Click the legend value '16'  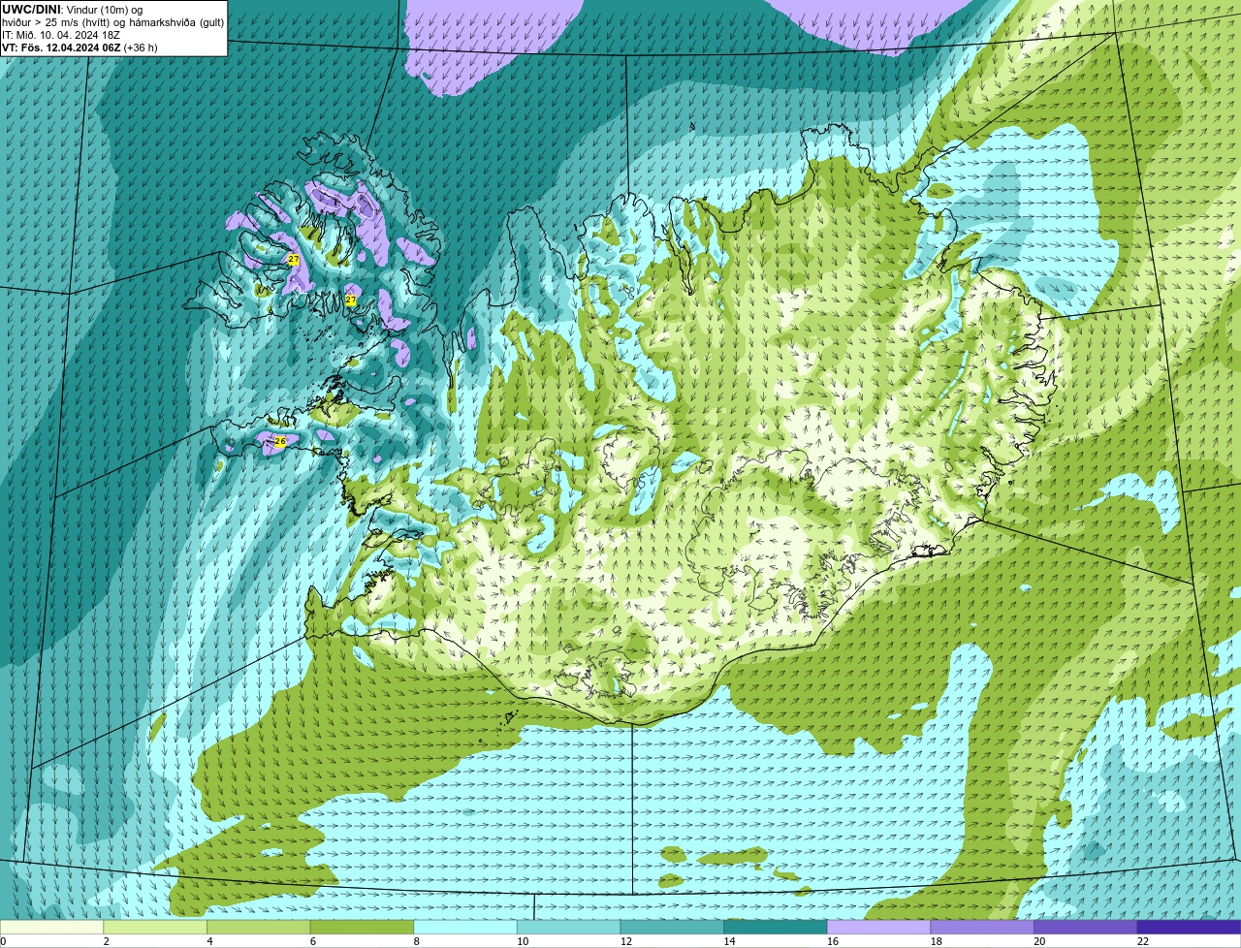[x=832, y=941]
